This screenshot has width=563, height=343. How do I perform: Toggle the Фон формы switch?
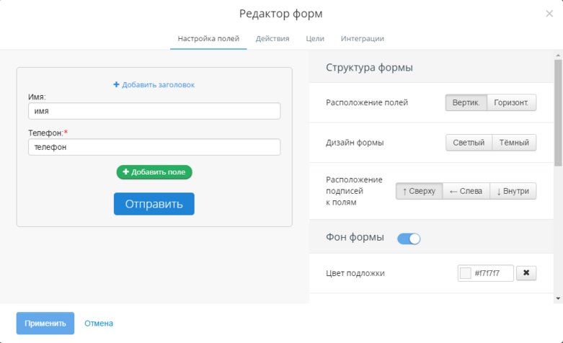tap(409, 239)
